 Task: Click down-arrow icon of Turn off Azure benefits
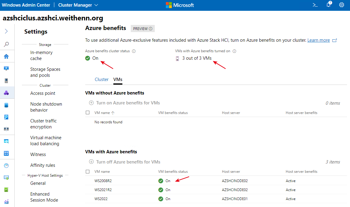pos(91,162)
